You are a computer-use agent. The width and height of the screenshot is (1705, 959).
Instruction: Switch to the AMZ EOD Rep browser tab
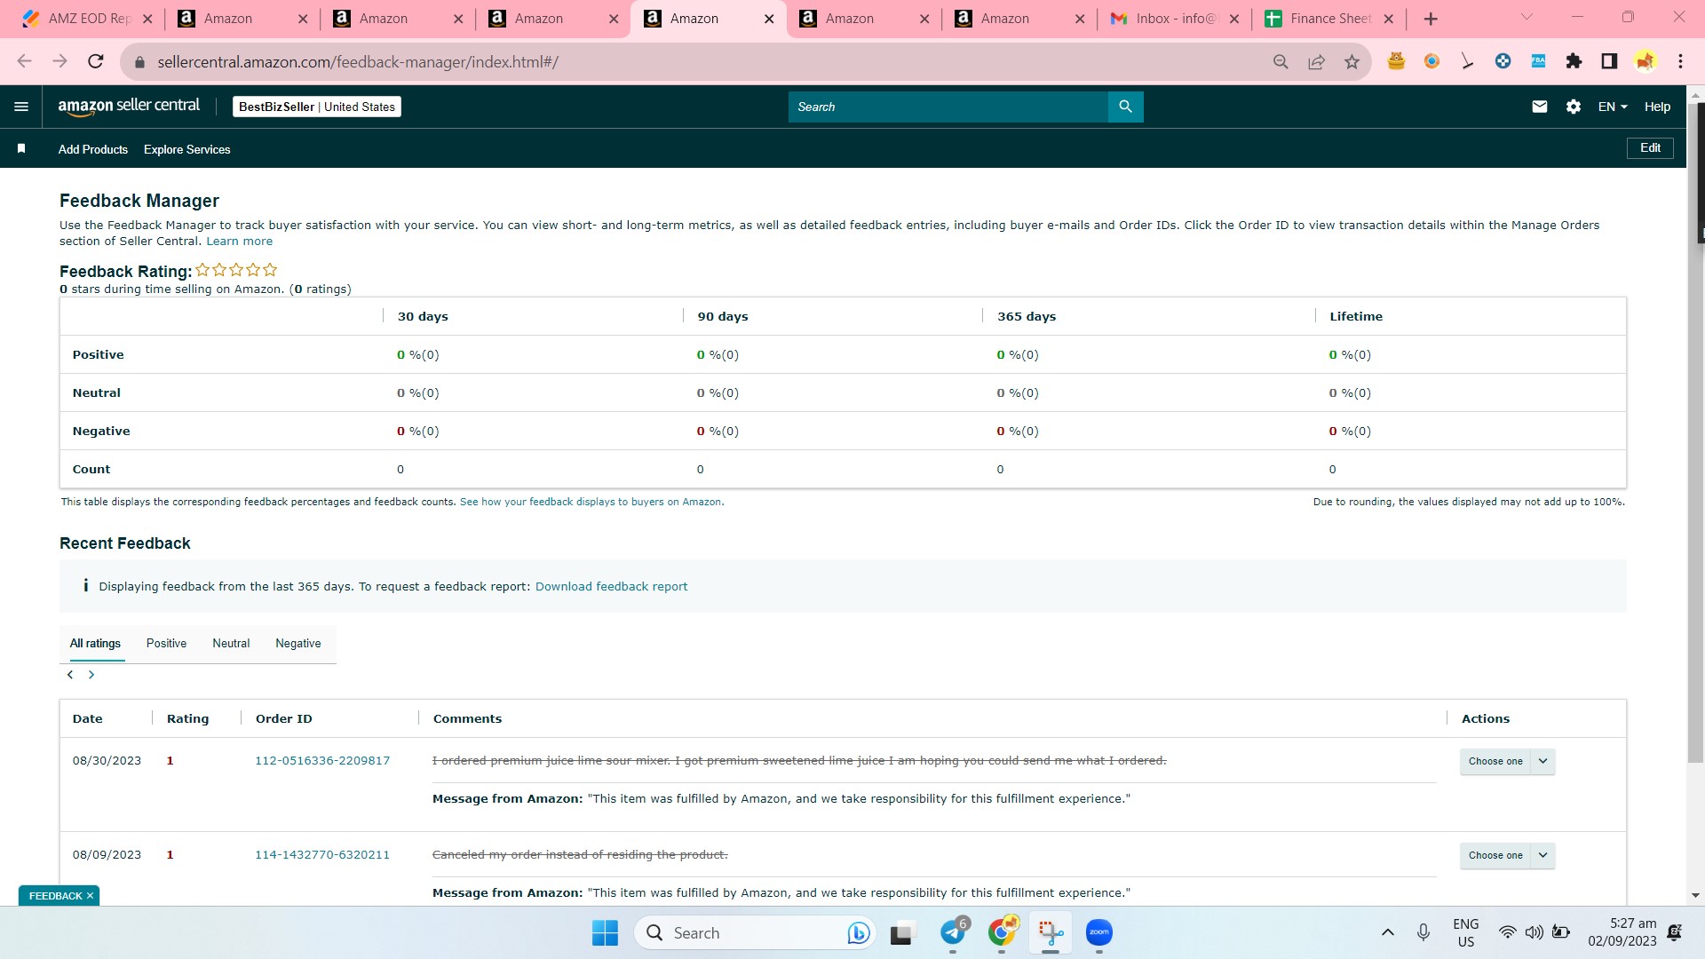[x=87, y=19]
